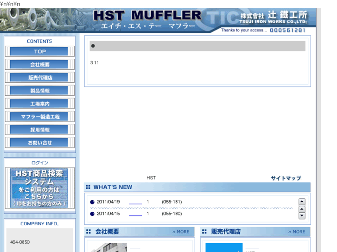Screen dimensions: 337x252
Task: Click the WHAT'S NEW section heading
Action: point(113,187)
